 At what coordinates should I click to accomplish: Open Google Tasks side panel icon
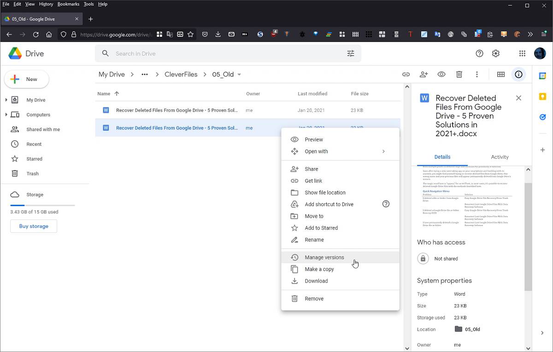tap(542, 117)
